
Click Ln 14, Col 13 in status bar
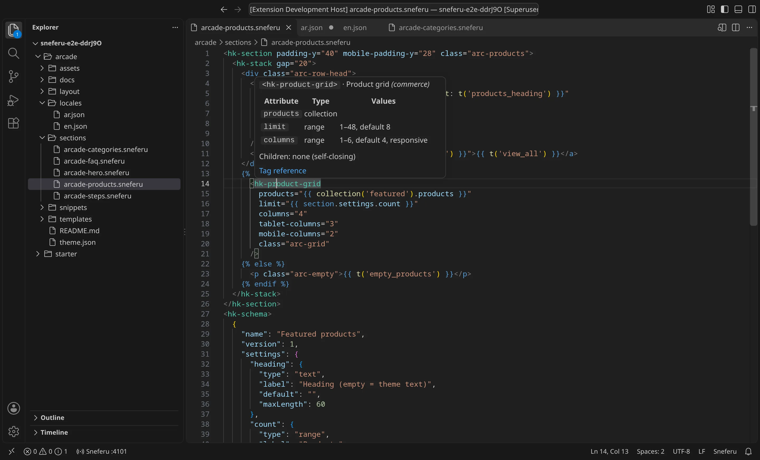(609, 451)
